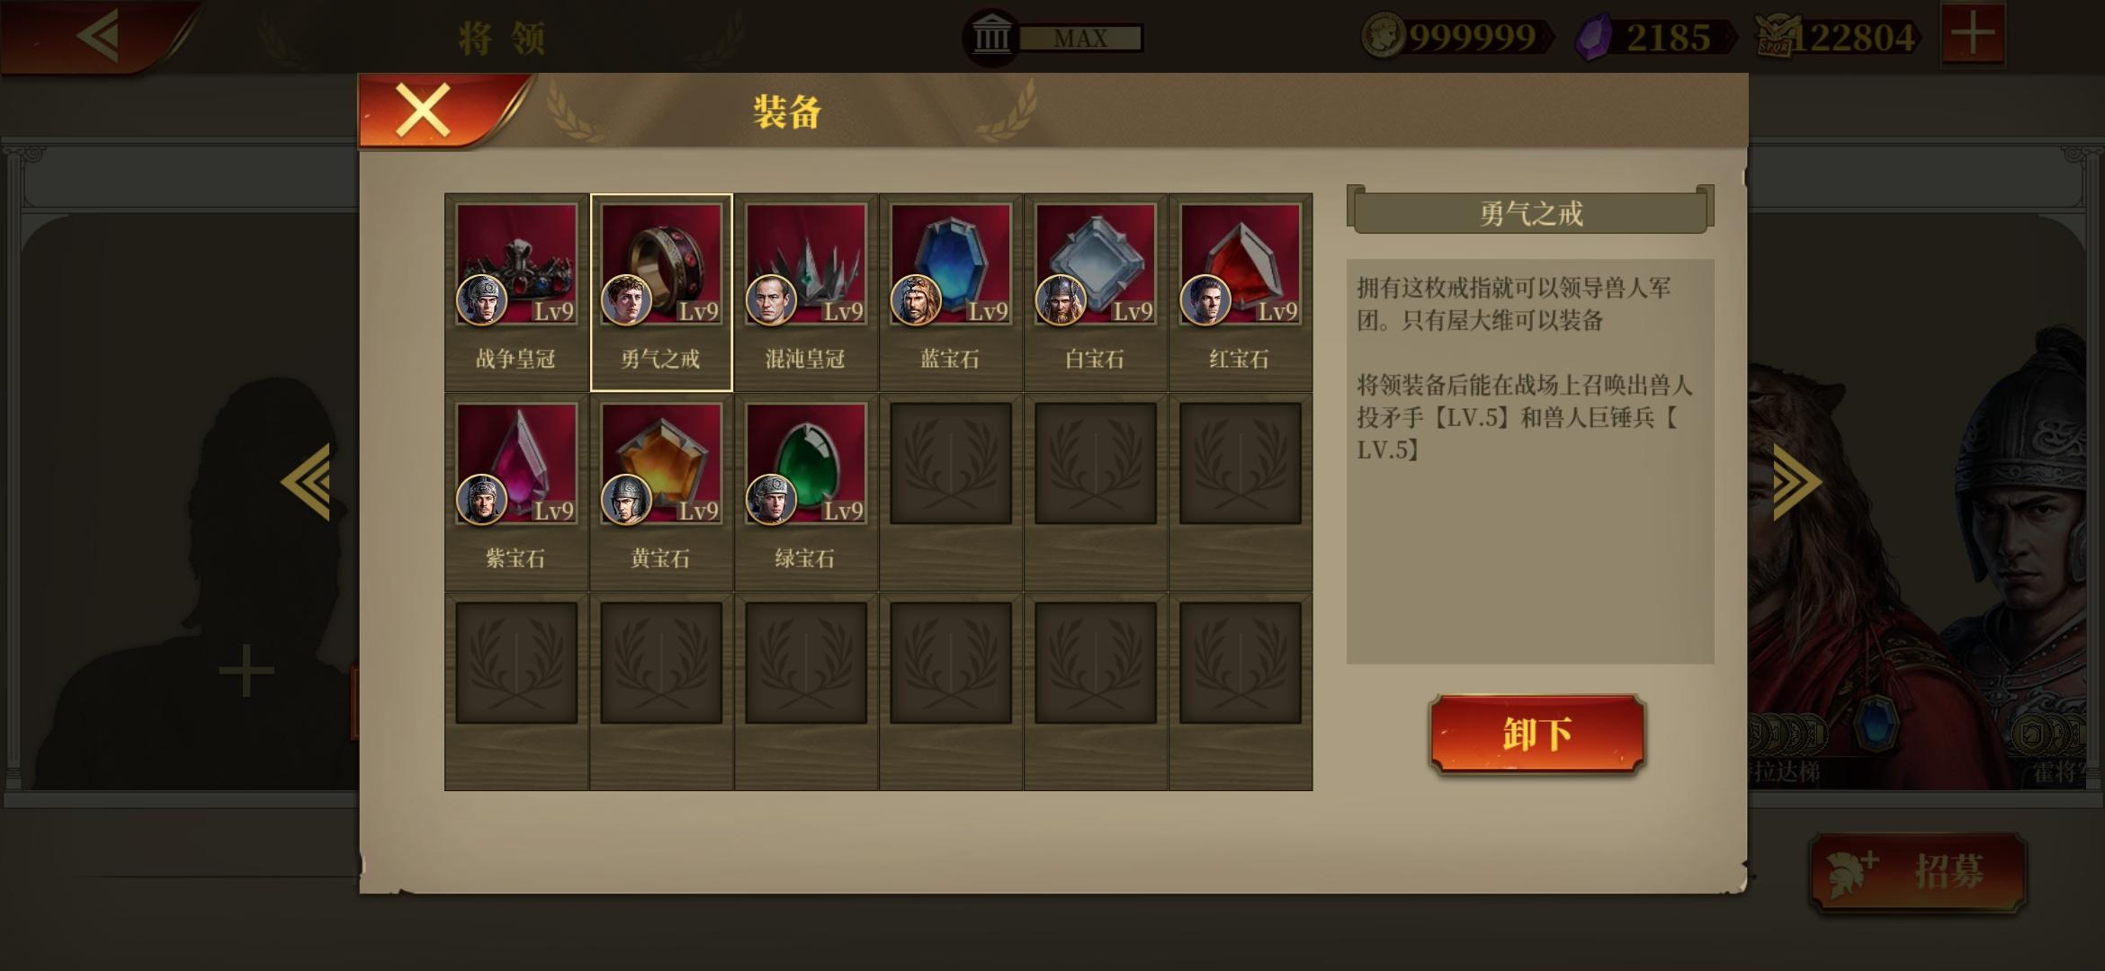Viewport: 2105px width, 971px height.
Task: Click the 卸下 unequip button
Action: pyautogui.click(x=1537, y=734)
